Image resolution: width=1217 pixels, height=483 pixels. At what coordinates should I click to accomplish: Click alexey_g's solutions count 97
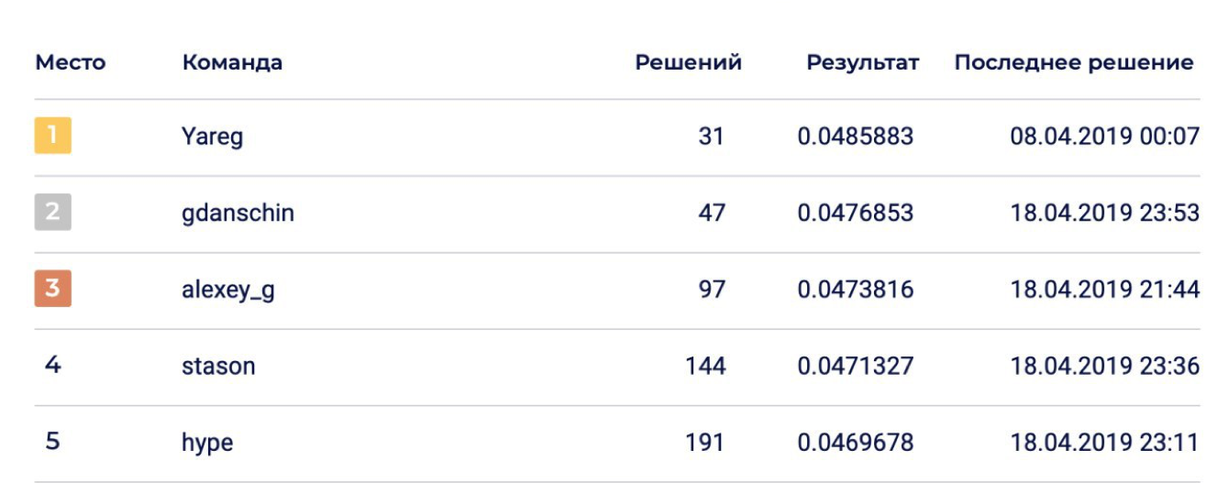click(711, 290)
